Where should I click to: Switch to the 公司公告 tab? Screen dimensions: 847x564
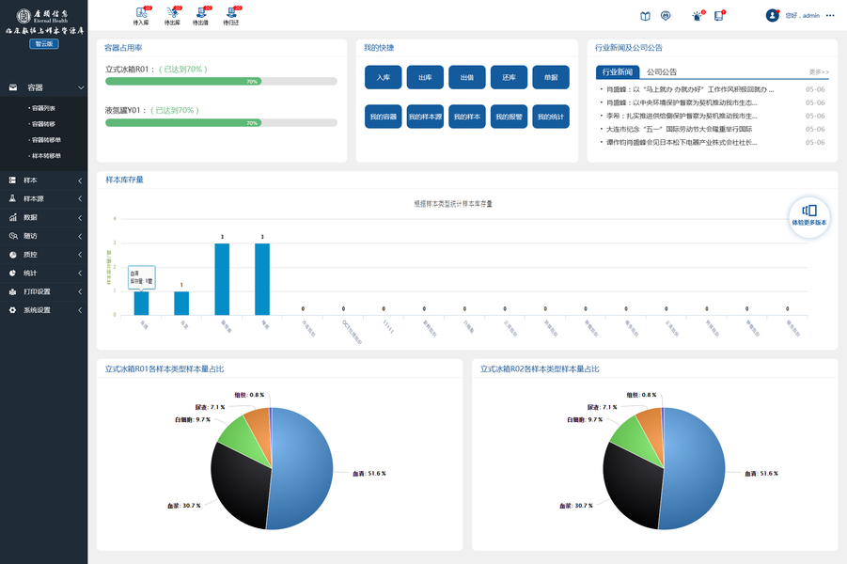tap(662, 71)
